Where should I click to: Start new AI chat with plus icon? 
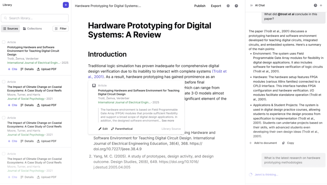pos(321,5)
